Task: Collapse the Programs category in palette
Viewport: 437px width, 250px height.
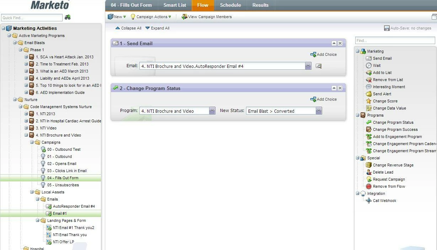Action: click(x=357, y=115)
